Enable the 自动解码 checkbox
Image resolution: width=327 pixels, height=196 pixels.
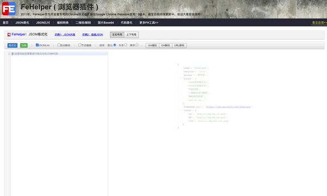click(x=59, y=45)
